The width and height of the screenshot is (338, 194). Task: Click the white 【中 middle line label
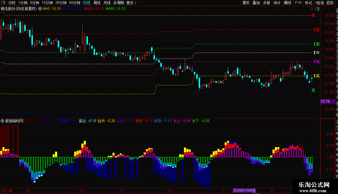coord(317,53)
